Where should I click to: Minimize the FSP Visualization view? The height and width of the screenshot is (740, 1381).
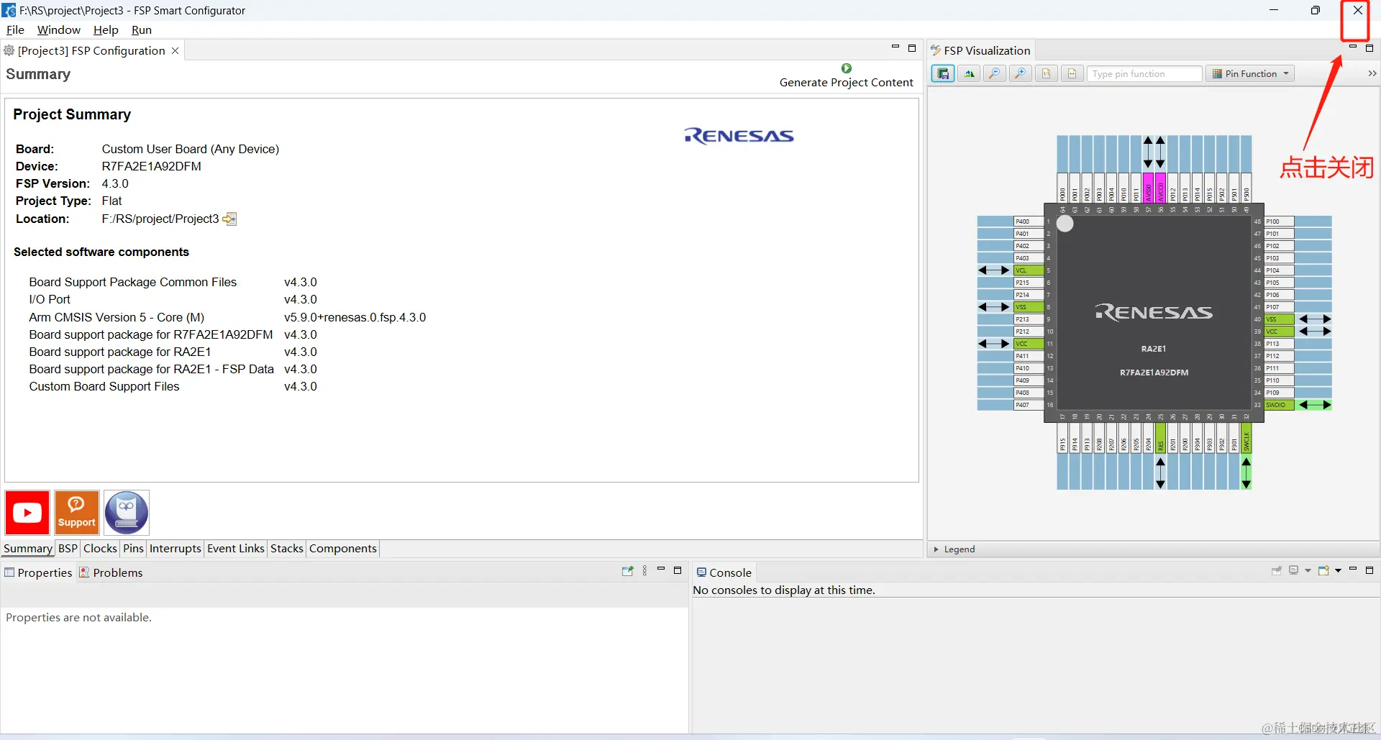coord(1352,47)
